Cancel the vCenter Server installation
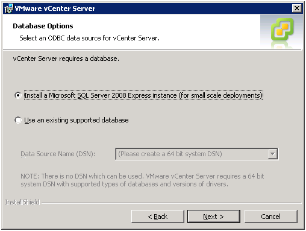This screenshot has width=306, height=231. [x=270, y=217]
